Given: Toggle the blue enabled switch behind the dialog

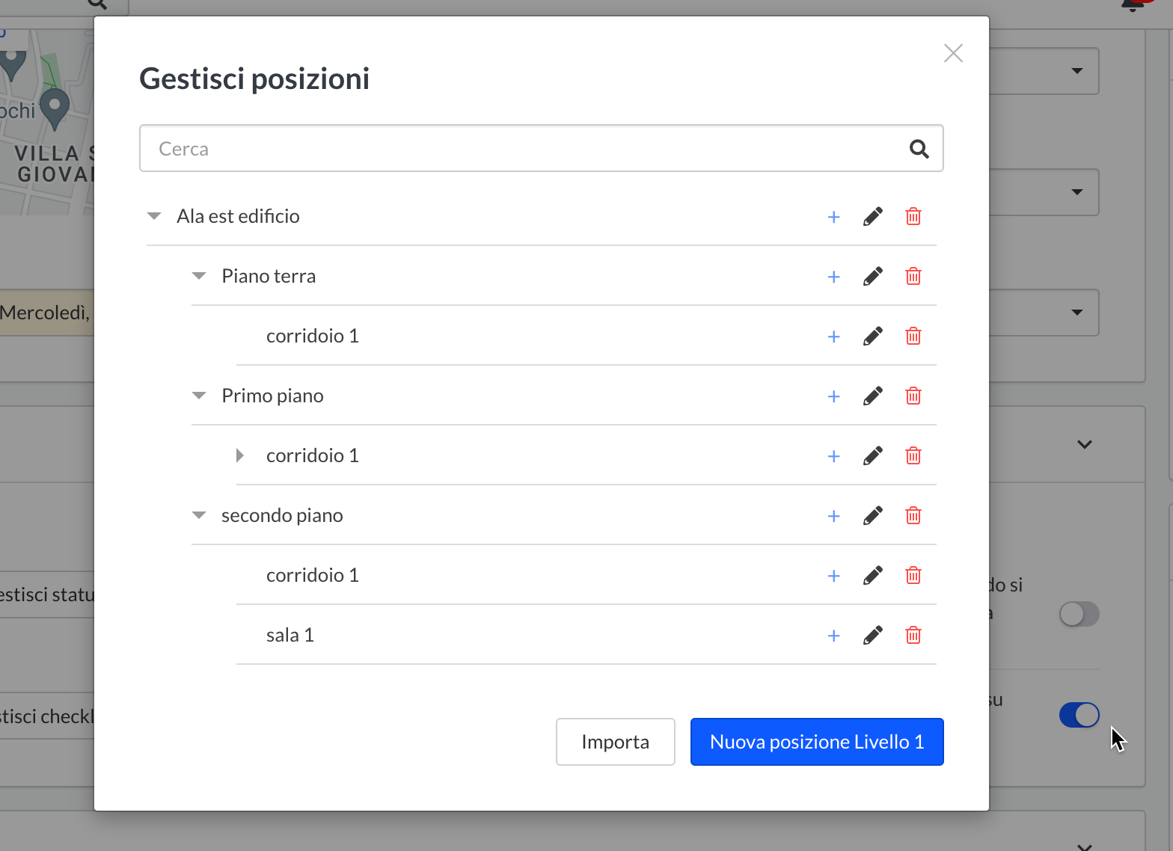Looking at the screenshot, I should pos(1079,715).
